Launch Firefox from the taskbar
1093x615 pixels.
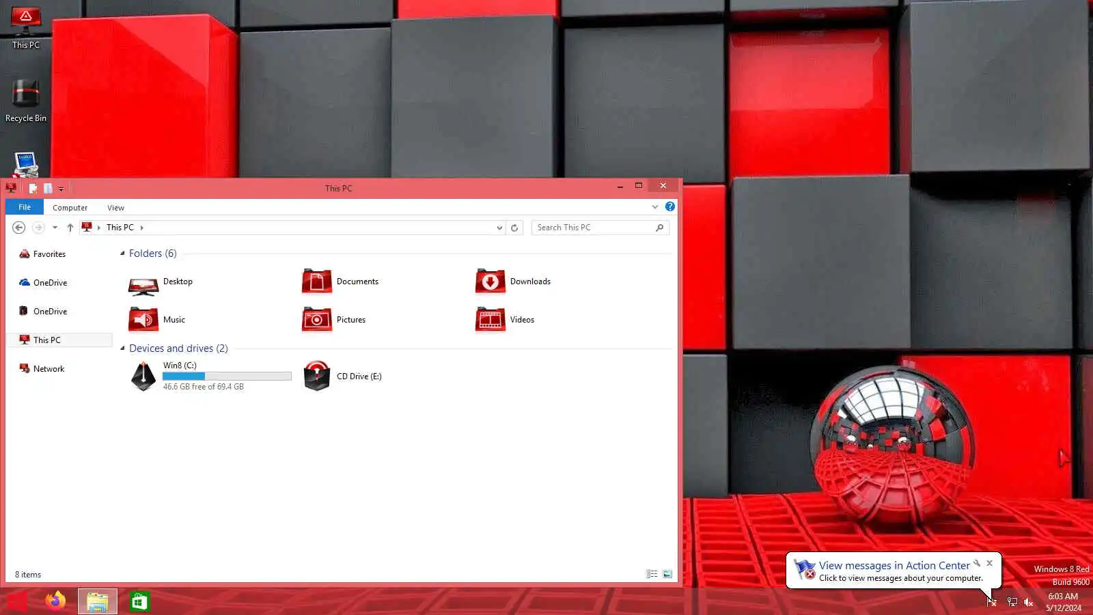55,601
